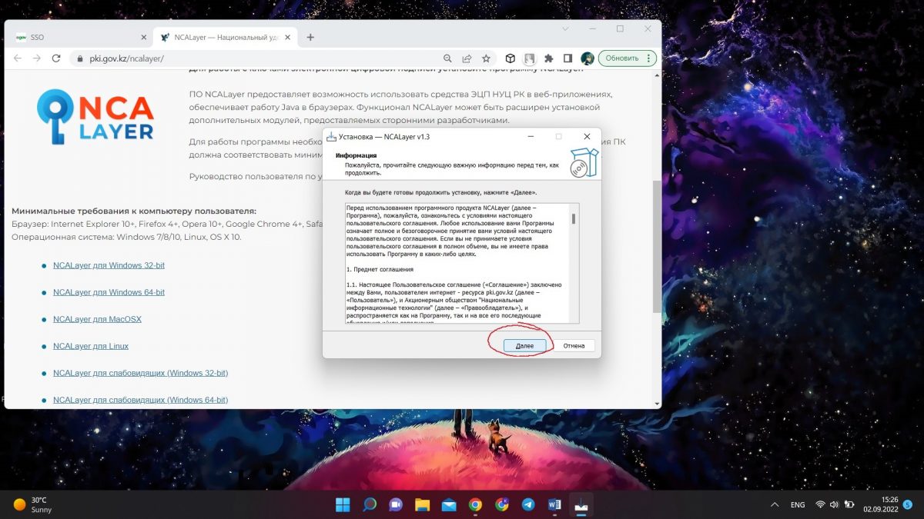Image resolution: width=924 pixels, height=519 pixels.
Task: Bookmark this page with star icon
Action: [486, 58]
